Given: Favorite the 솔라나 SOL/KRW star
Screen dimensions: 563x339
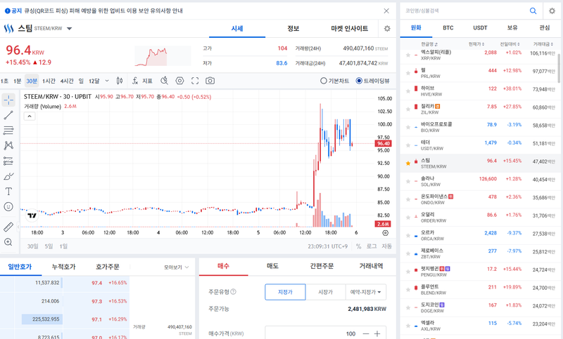Looking at the screenshot, I should point(408,182).
